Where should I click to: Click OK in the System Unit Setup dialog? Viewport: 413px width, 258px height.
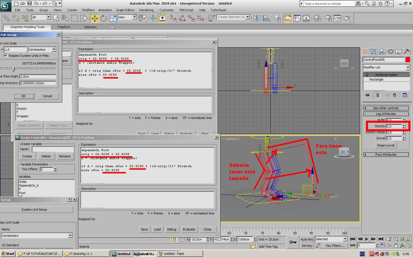click(24, 96)
